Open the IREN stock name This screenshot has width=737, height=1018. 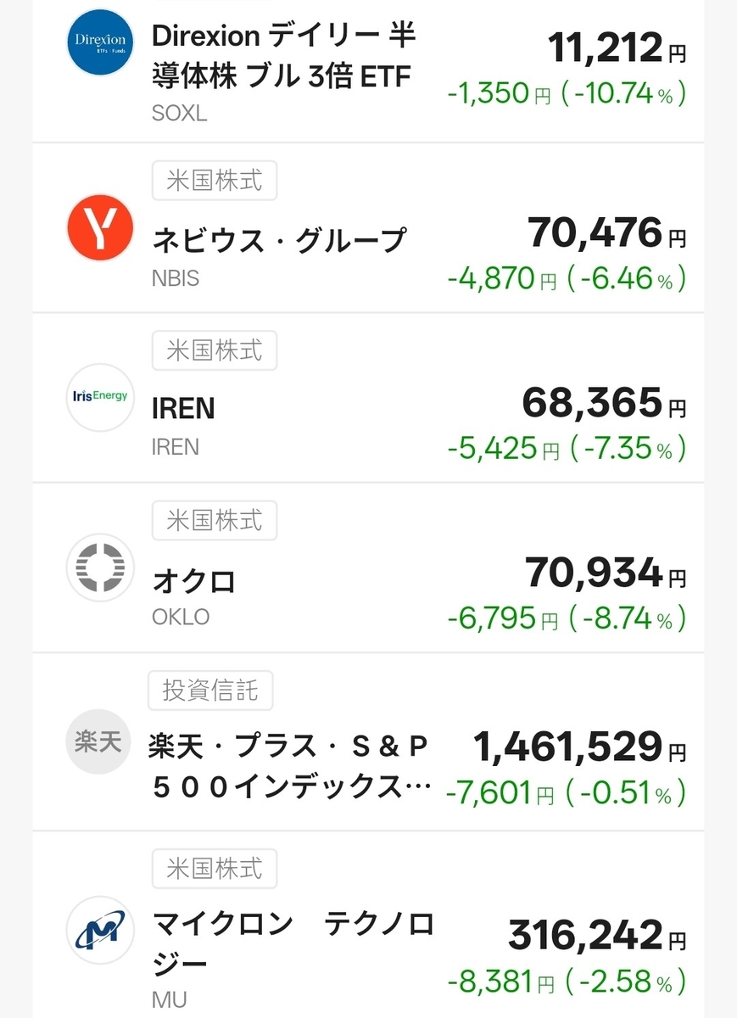pos(183,409)
